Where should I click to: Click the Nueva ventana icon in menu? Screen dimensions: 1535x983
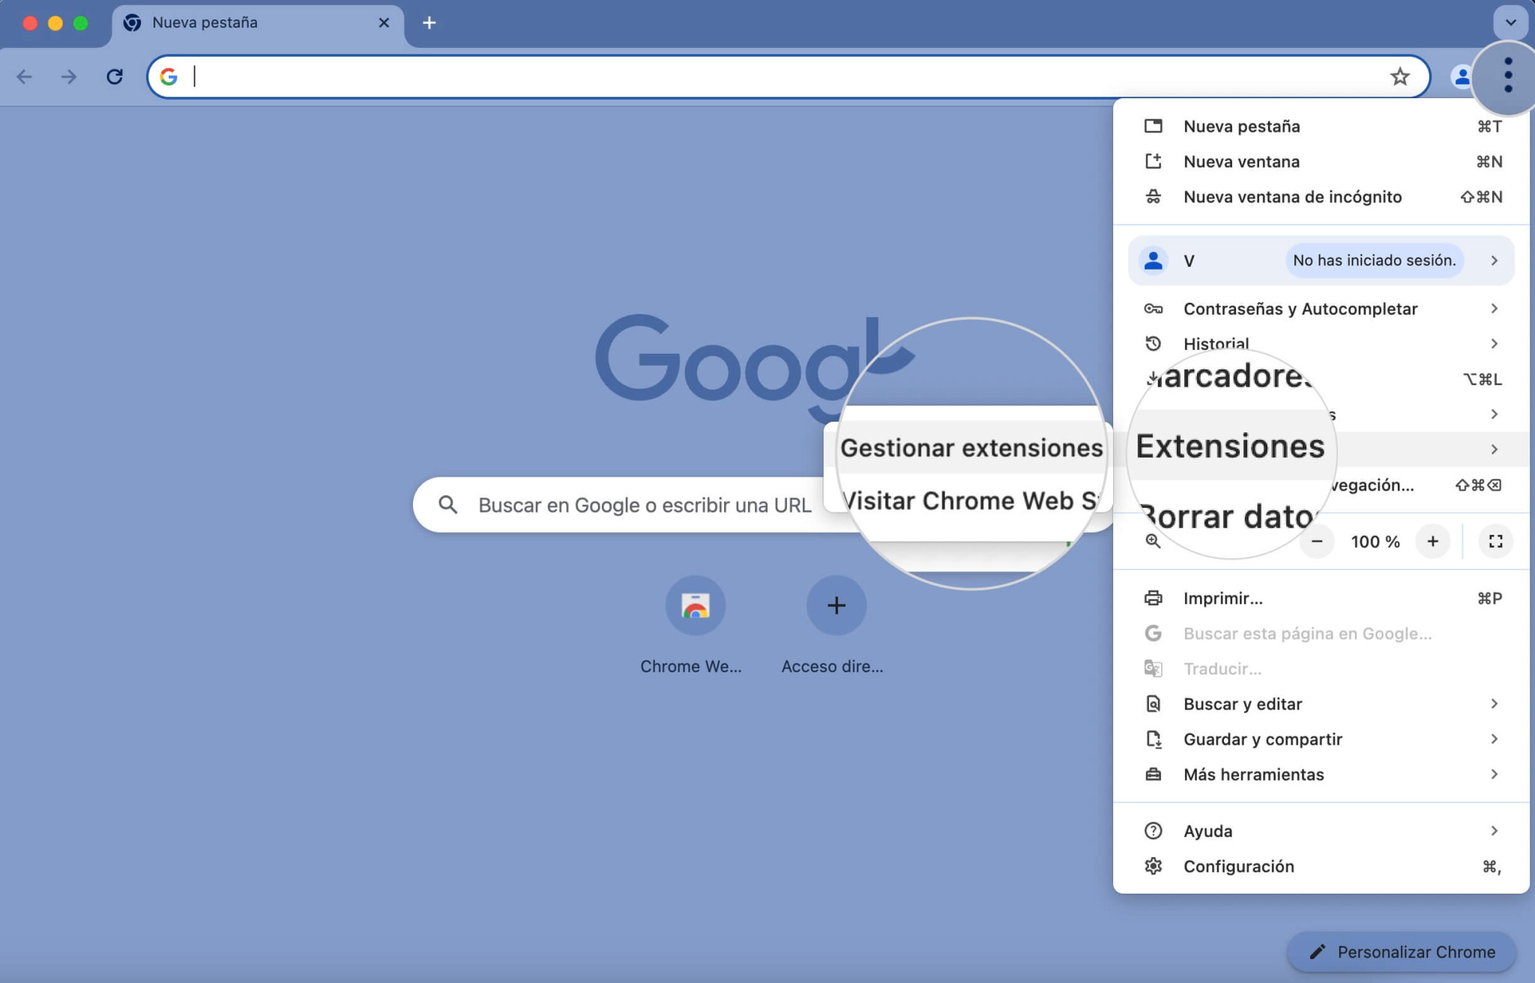(x=1153, y=161)
